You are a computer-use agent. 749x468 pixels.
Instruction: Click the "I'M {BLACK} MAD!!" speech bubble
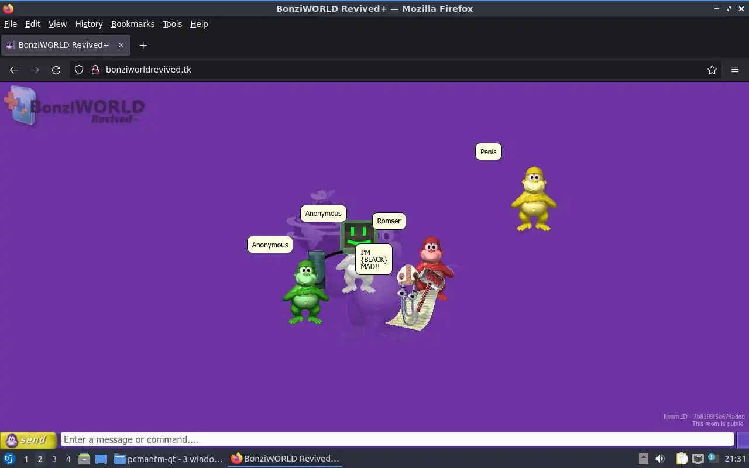(x=373, y=260)
